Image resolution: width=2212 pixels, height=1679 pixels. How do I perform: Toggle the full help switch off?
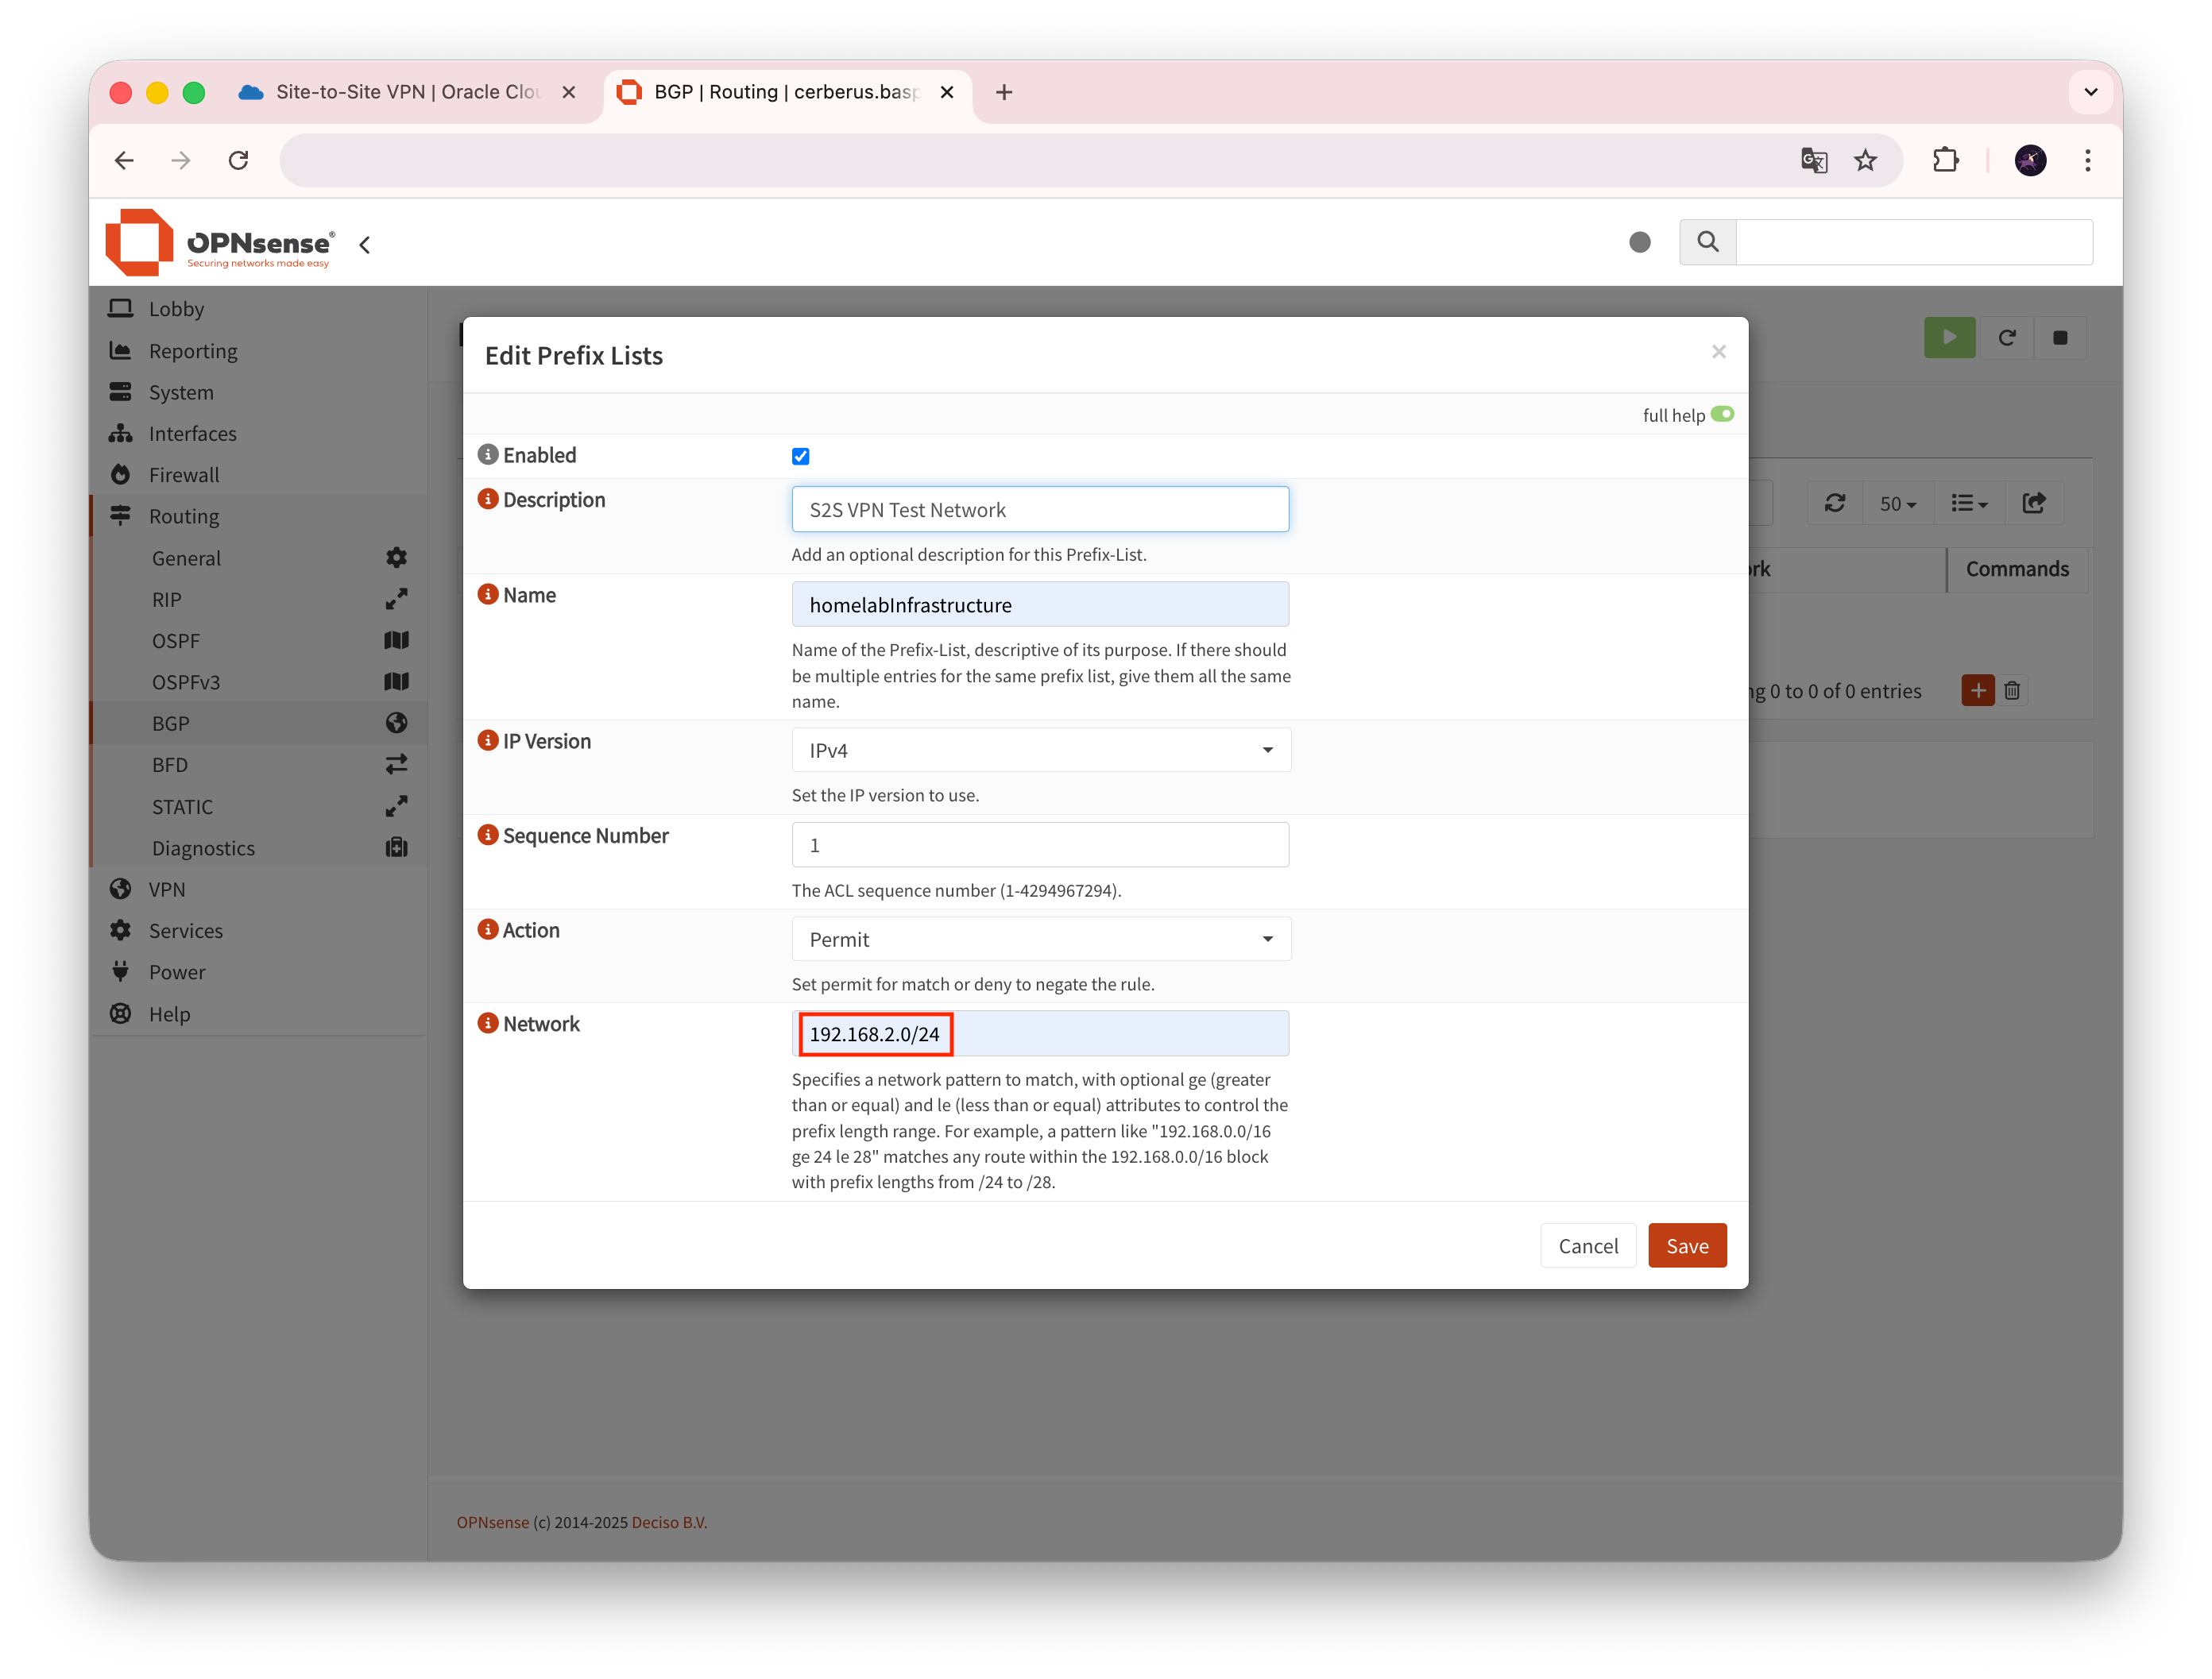point(1722,415)
